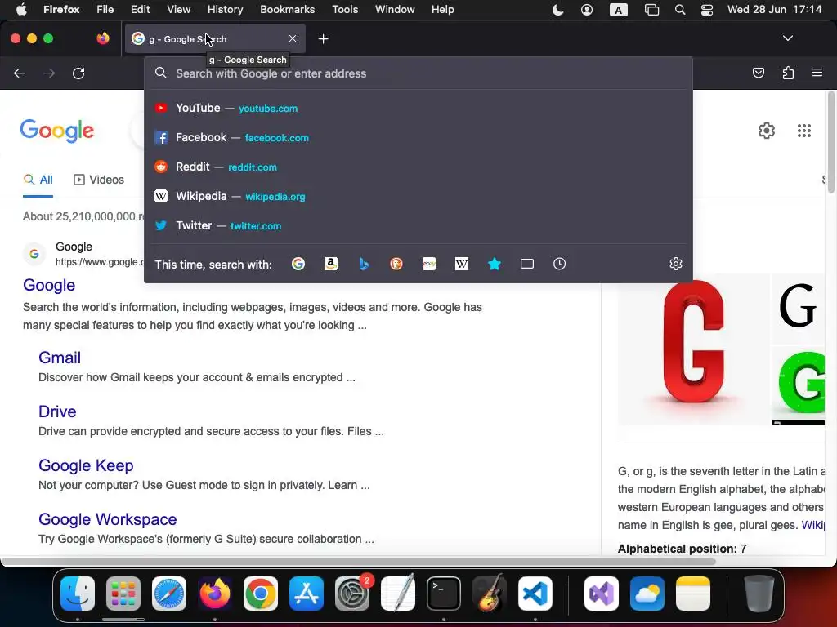Viewport: 837px width, 627px height.
Task: Open the Google Workspace sitelink
Action: [108, 519]
